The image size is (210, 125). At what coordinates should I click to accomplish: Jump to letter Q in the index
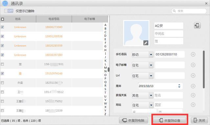click(x=105, y=82)
